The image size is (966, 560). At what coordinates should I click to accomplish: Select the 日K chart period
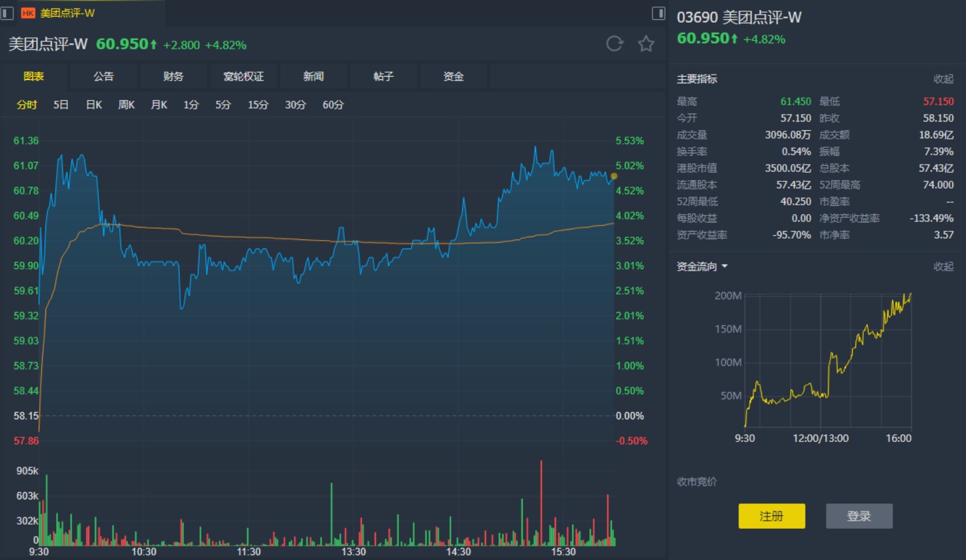pos(94,105)
